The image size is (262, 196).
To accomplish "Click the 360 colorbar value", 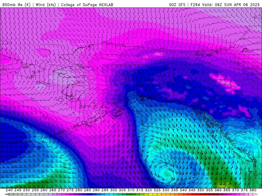I will 218,190.
